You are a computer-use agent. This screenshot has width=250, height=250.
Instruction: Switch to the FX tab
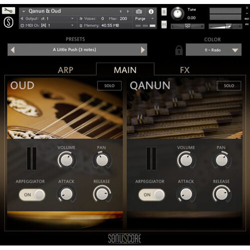tap(184, 70)
